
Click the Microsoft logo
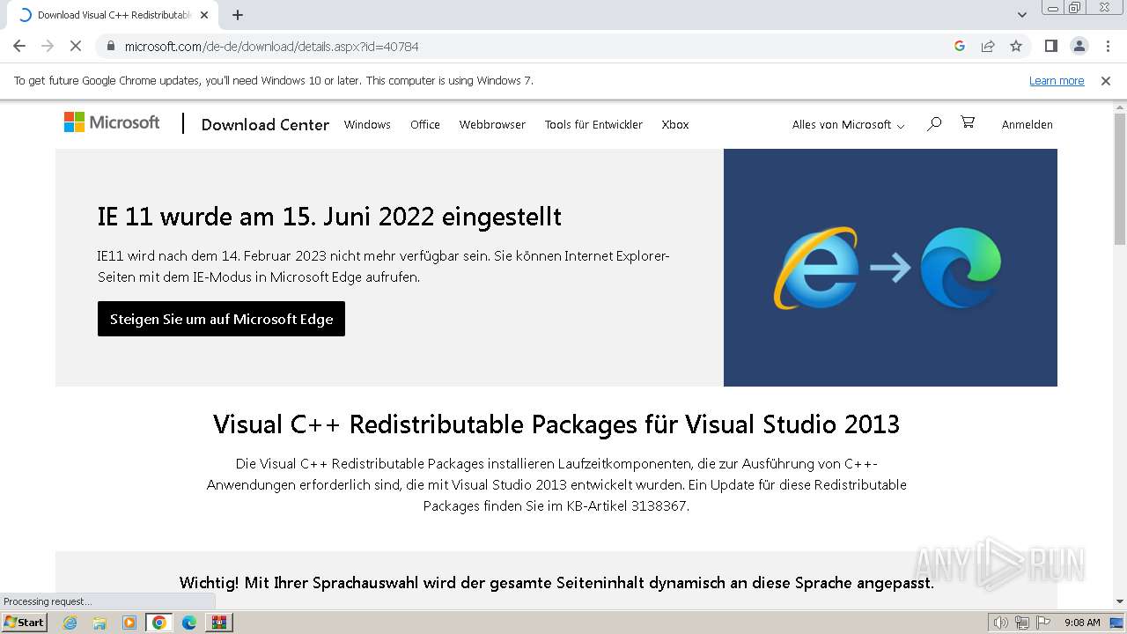pos(112,122)
